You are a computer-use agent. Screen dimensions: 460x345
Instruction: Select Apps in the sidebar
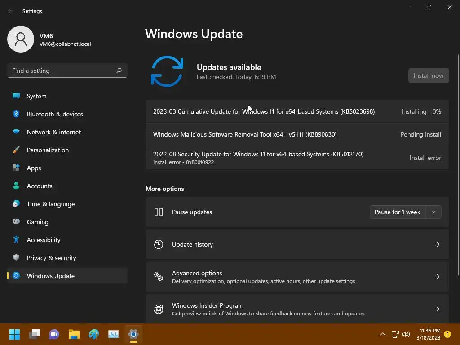tap(67, 168)
